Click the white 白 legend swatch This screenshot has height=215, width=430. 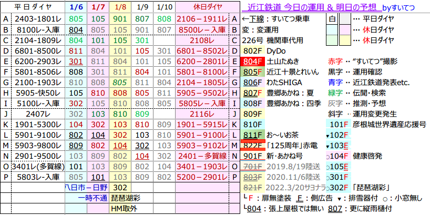coord(332,19)
